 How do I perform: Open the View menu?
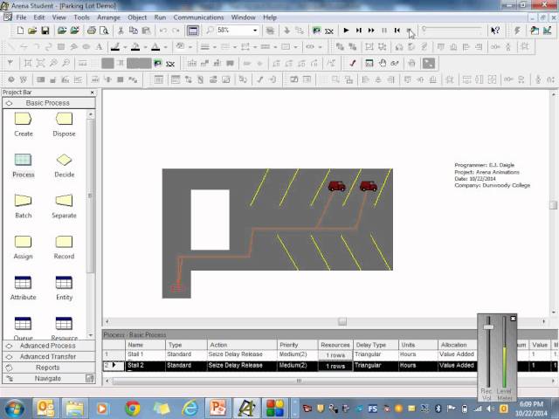click(59, 17)
